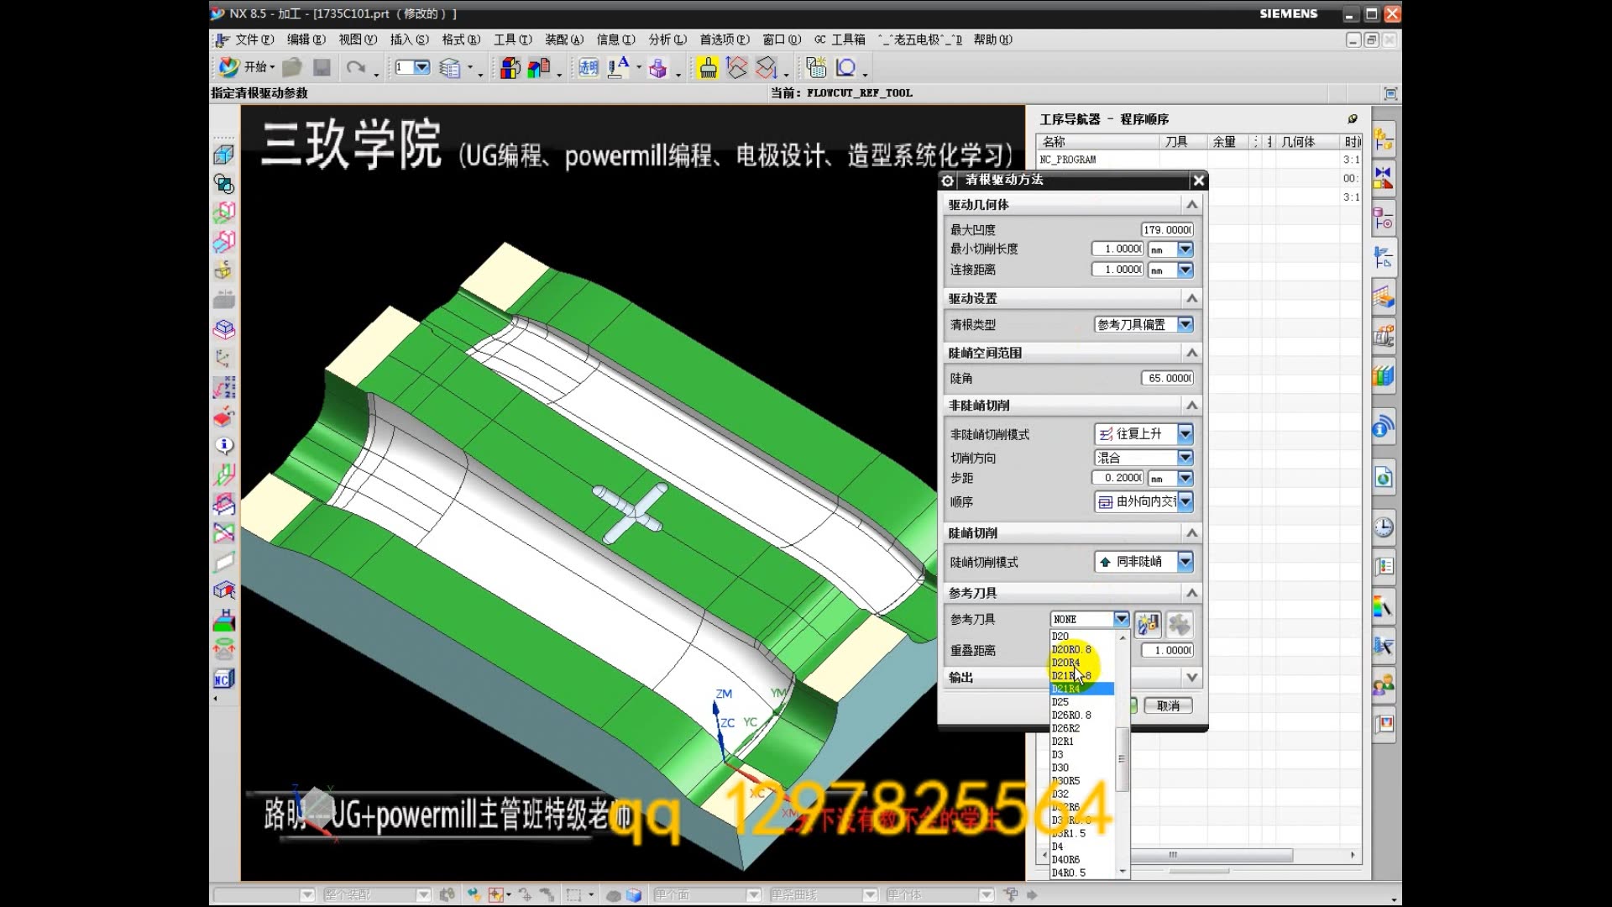Viewport: 1612px width, 907px height.
Task: Expand the 输出 output section
Action: coord(1191,678)
